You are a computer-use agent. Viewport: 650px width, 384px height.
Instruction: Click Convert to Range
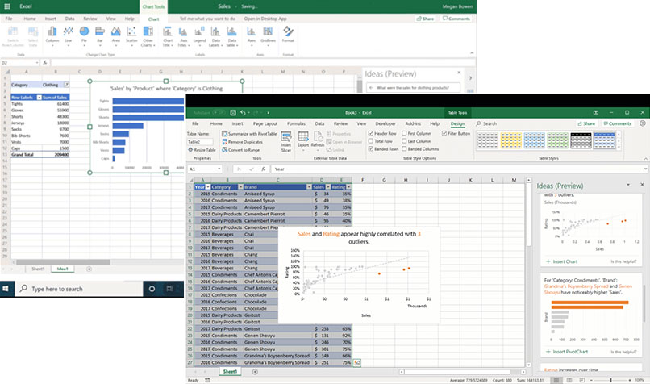pyautogui.click(x=241, y=150)
